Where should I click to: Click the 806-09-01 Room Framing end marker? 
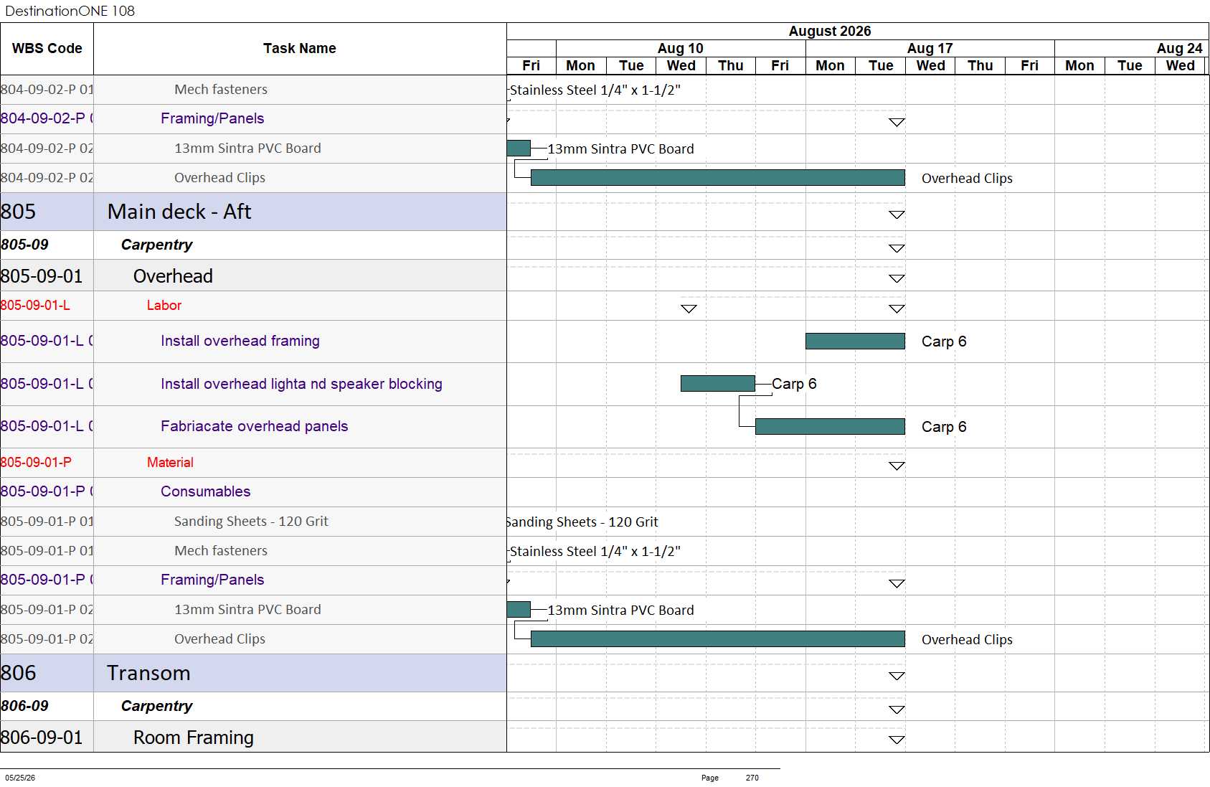(x=897, y=740)
